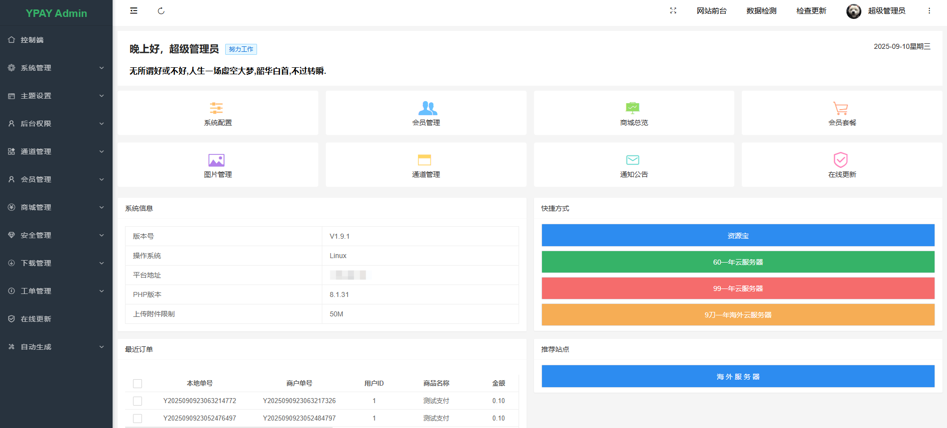Screen dimensions: 947x428
Task: Click the PHP version value 8.1.31
Action: 339,294
